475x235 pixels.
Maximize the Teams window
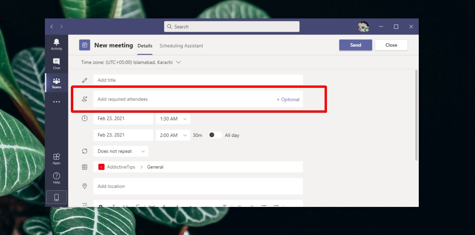(396, 27)
